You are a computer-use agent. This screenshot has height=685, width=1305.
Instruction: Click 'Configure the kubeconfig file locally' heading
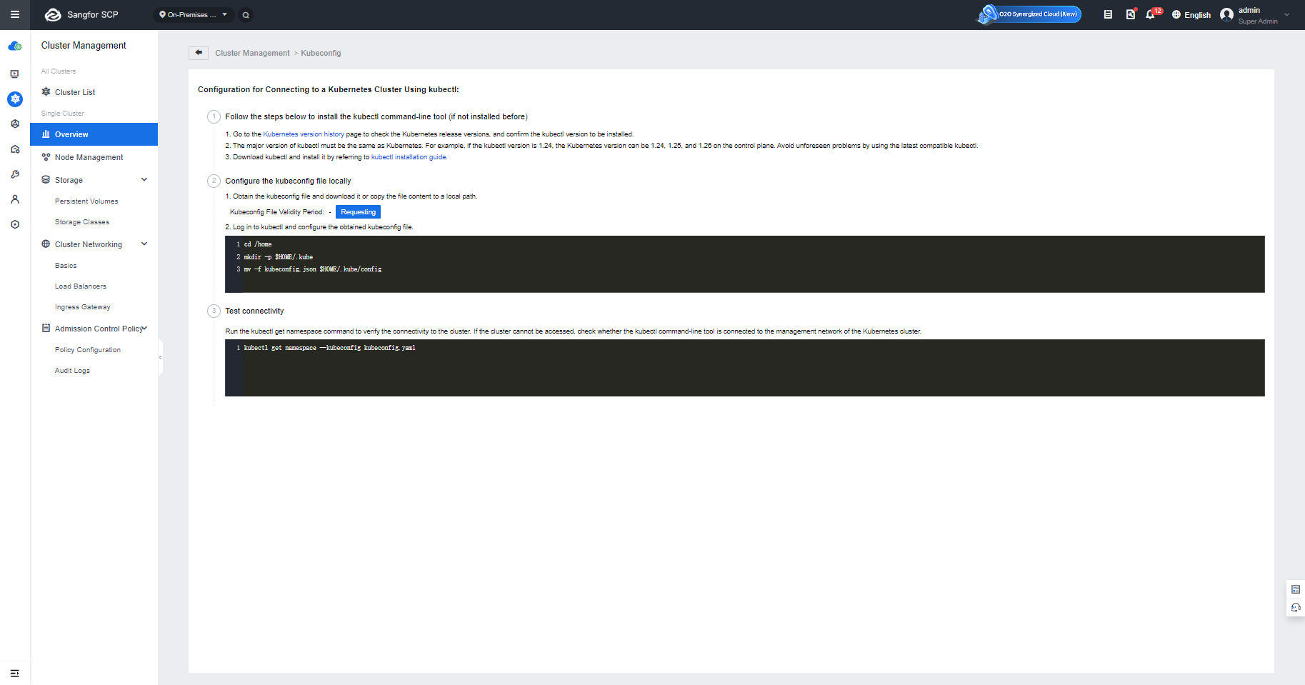click(288, 181)
